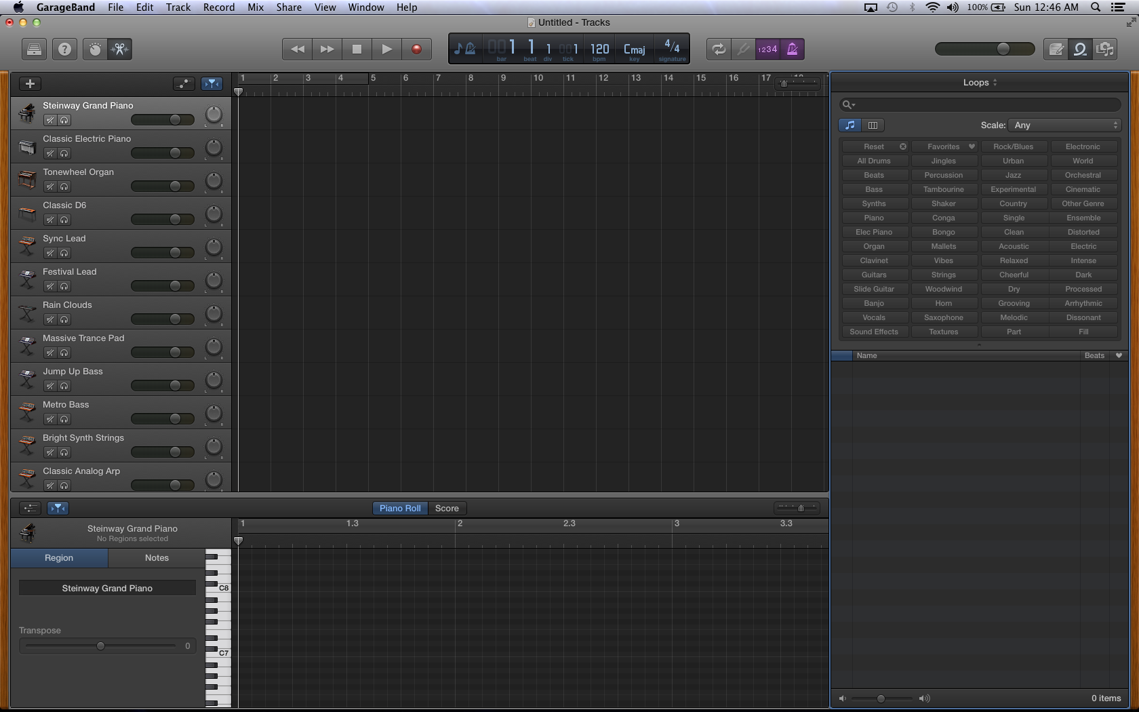The width and height of the screenshot is (1139, 712).
Task: Solo the Steinway Grand Piano track
Action: click(64, 120)
